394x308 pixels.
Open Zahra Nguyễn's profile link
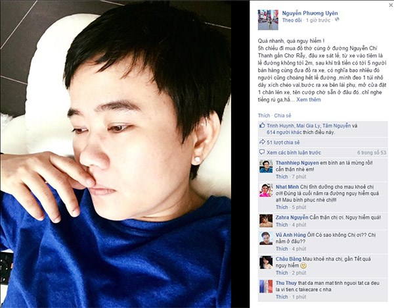[x=292, y=217]
